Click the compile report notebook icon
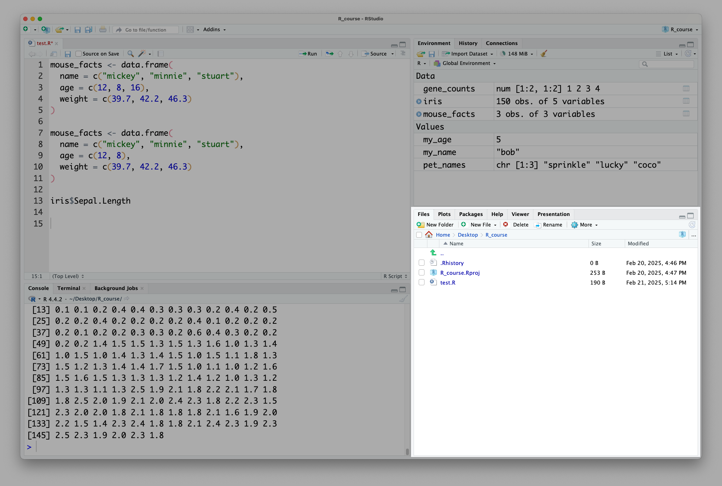 click(x=160, y=54)
